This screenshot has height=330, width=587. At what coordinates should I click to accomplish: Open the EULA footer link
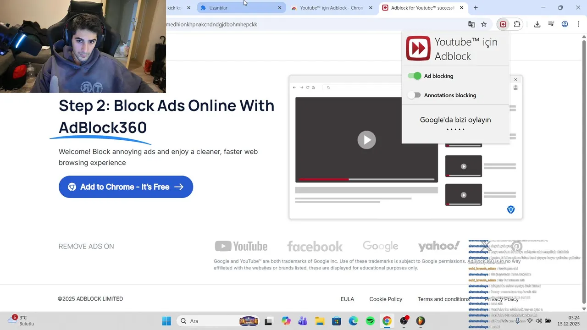tap(347, 299)
